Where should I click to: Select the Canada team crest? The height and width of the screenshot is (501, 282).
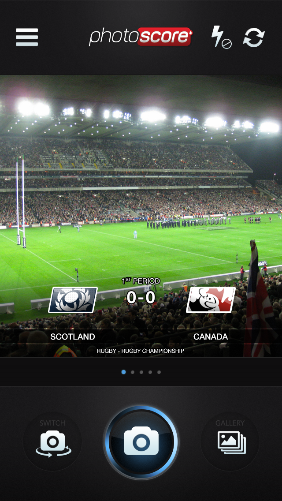tap(211, 300)
